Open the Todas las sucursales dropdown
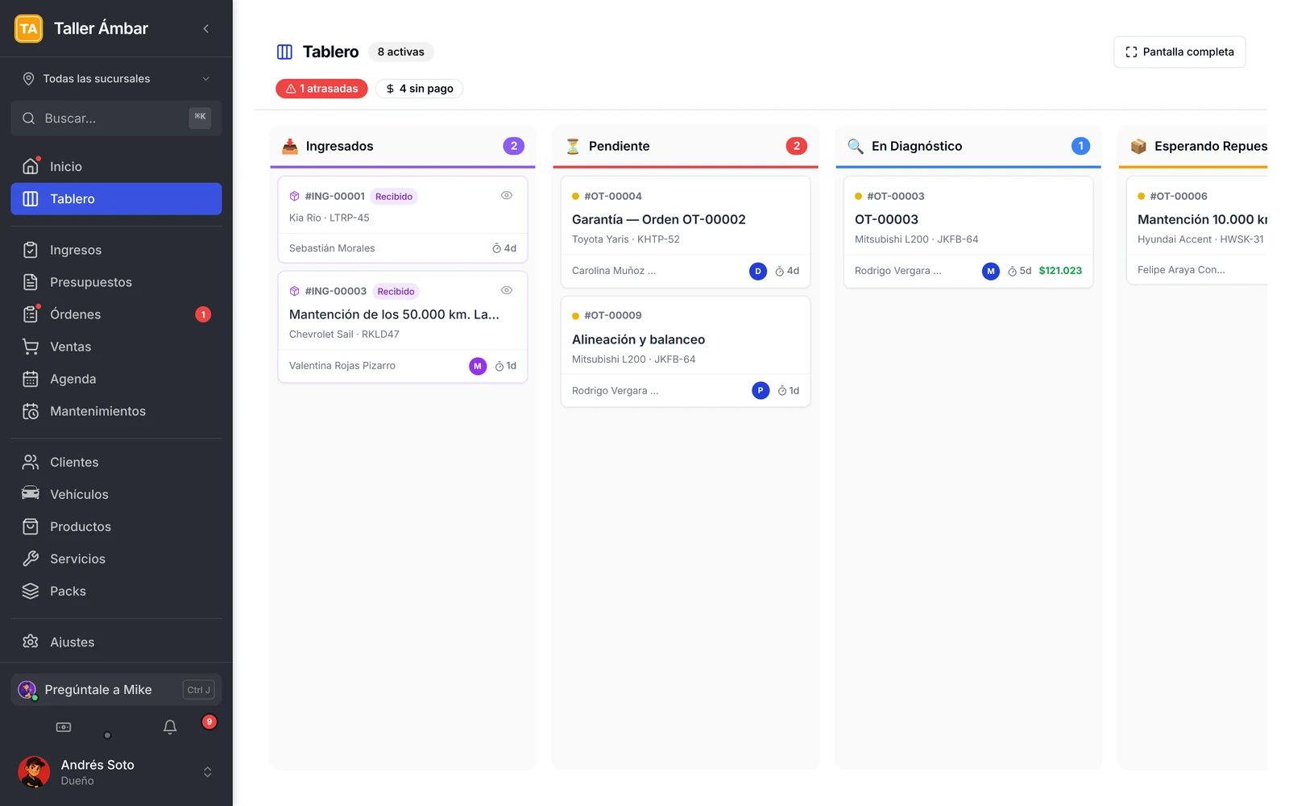 [116, 78]
